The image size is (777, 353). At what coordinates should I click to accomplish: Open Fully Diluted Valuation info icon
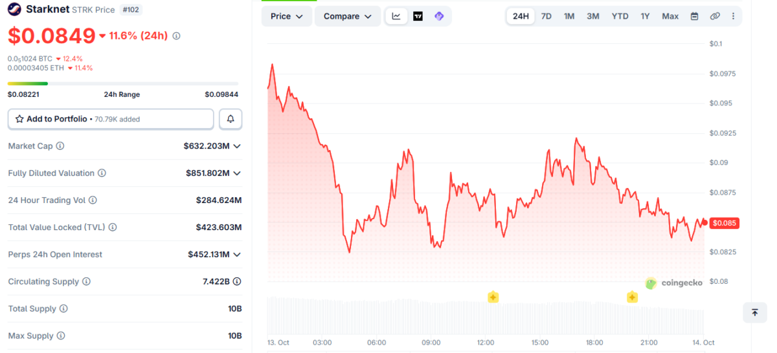[x=102, y=173]
